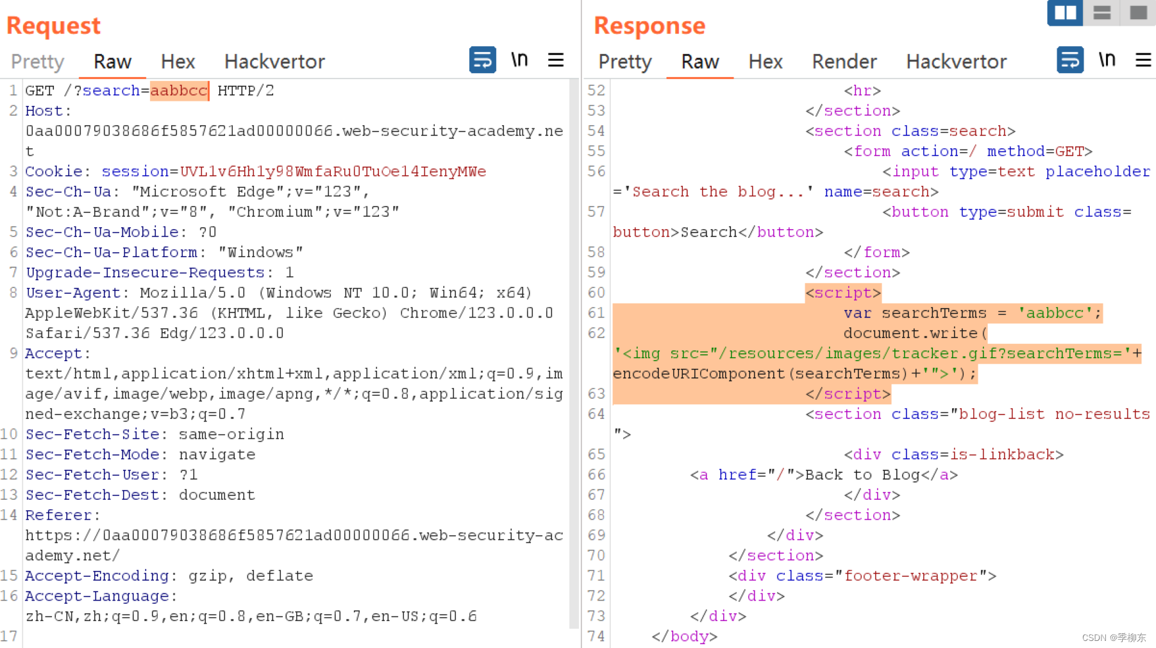The width and height of the screenshot is (1156, 648).
Task: Click the opening <script> tag in response
Action: 843,293
